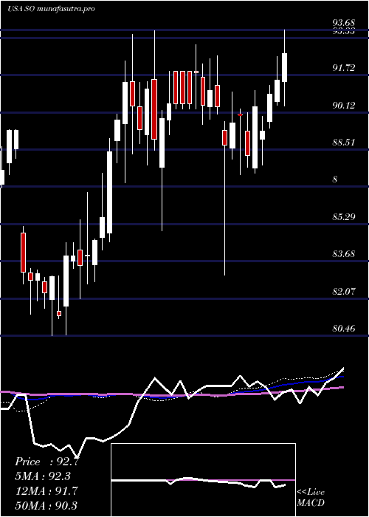Click the 82.07 price level label
This screenshot has height=517, width=369.
(344, 292)
